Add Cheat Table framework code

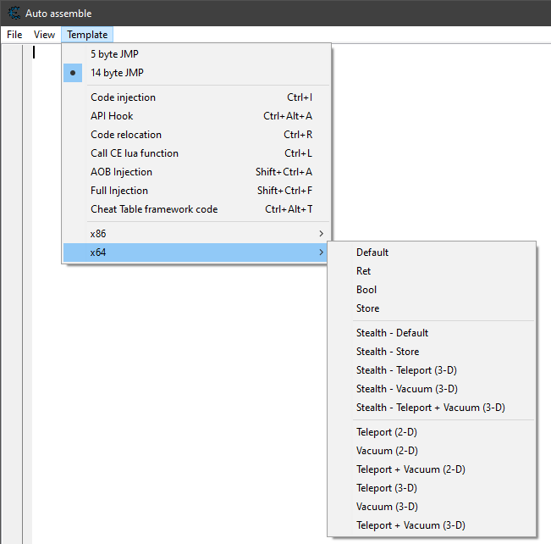point(154,209)
